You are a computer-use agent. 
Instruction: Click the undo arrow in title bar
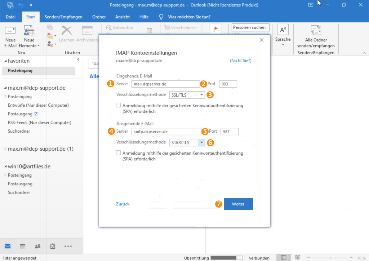pyautogui.click(x=21, y=5)
